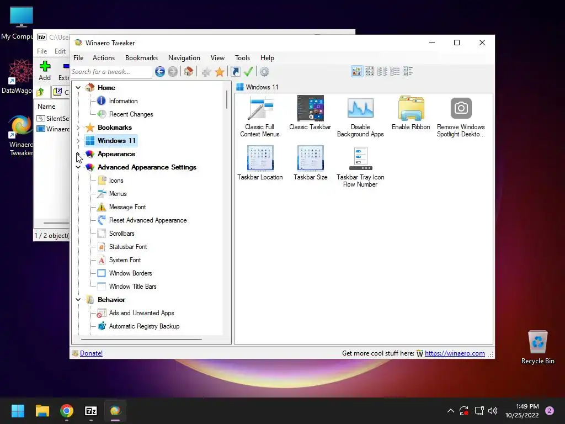Open settings via the toolbar gear icon
The width and height of the screenshot is (565, 424).
264,72
